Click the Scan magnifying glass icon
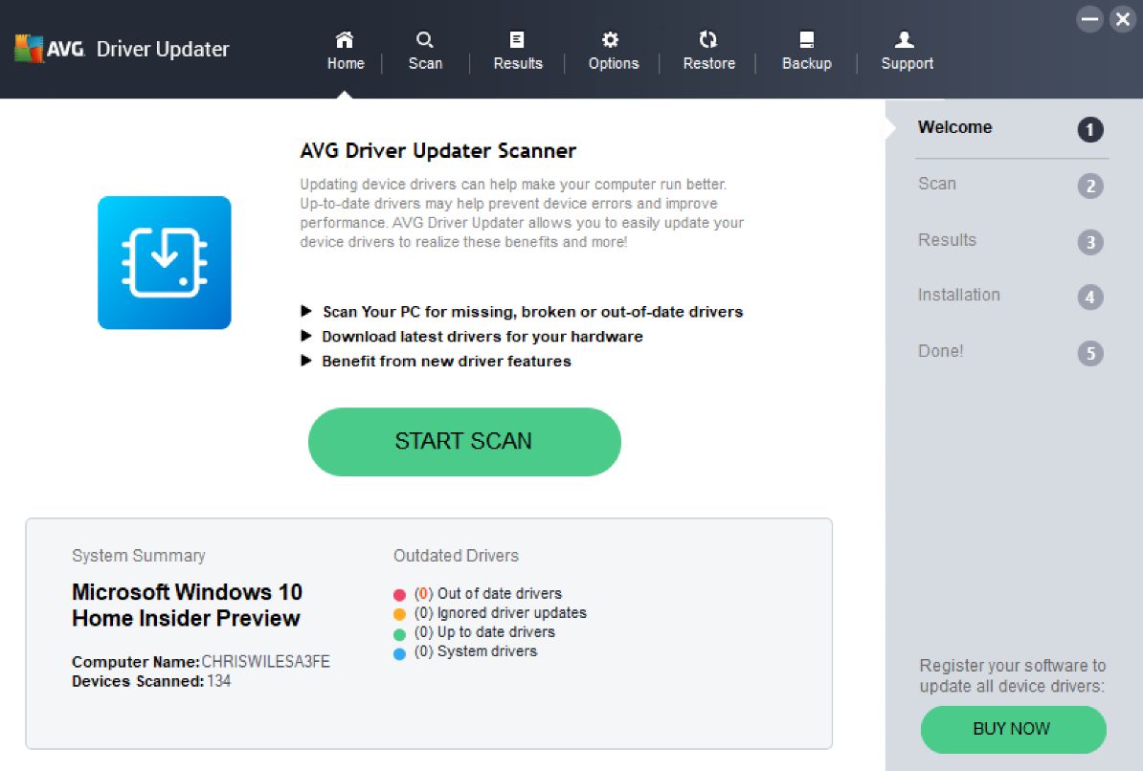1143x771 pixels. coord(425,39)
